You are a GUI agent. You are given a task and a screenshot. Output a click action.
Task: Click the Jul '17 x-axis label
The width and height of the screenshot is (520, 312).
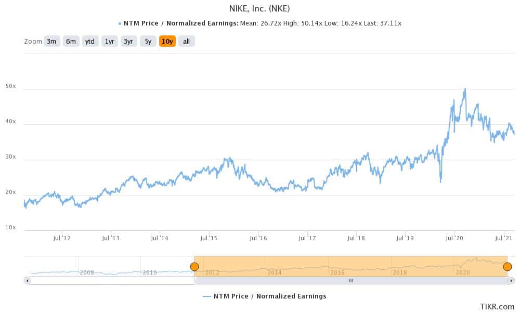click(x=307, y=238)
